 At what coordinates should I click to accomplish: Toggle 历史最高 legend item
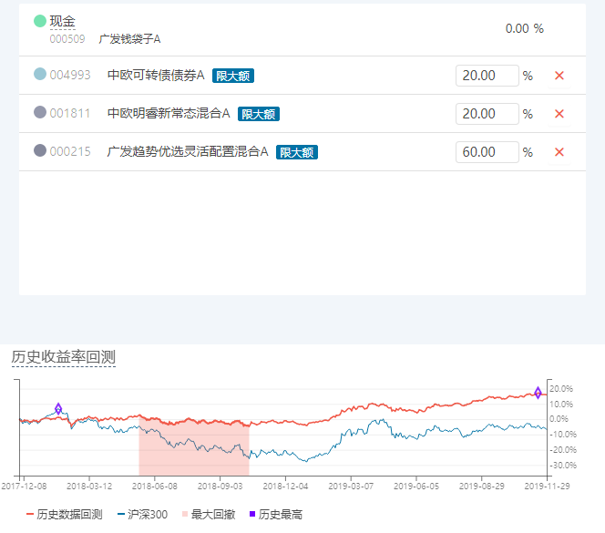tap(276, 515)
